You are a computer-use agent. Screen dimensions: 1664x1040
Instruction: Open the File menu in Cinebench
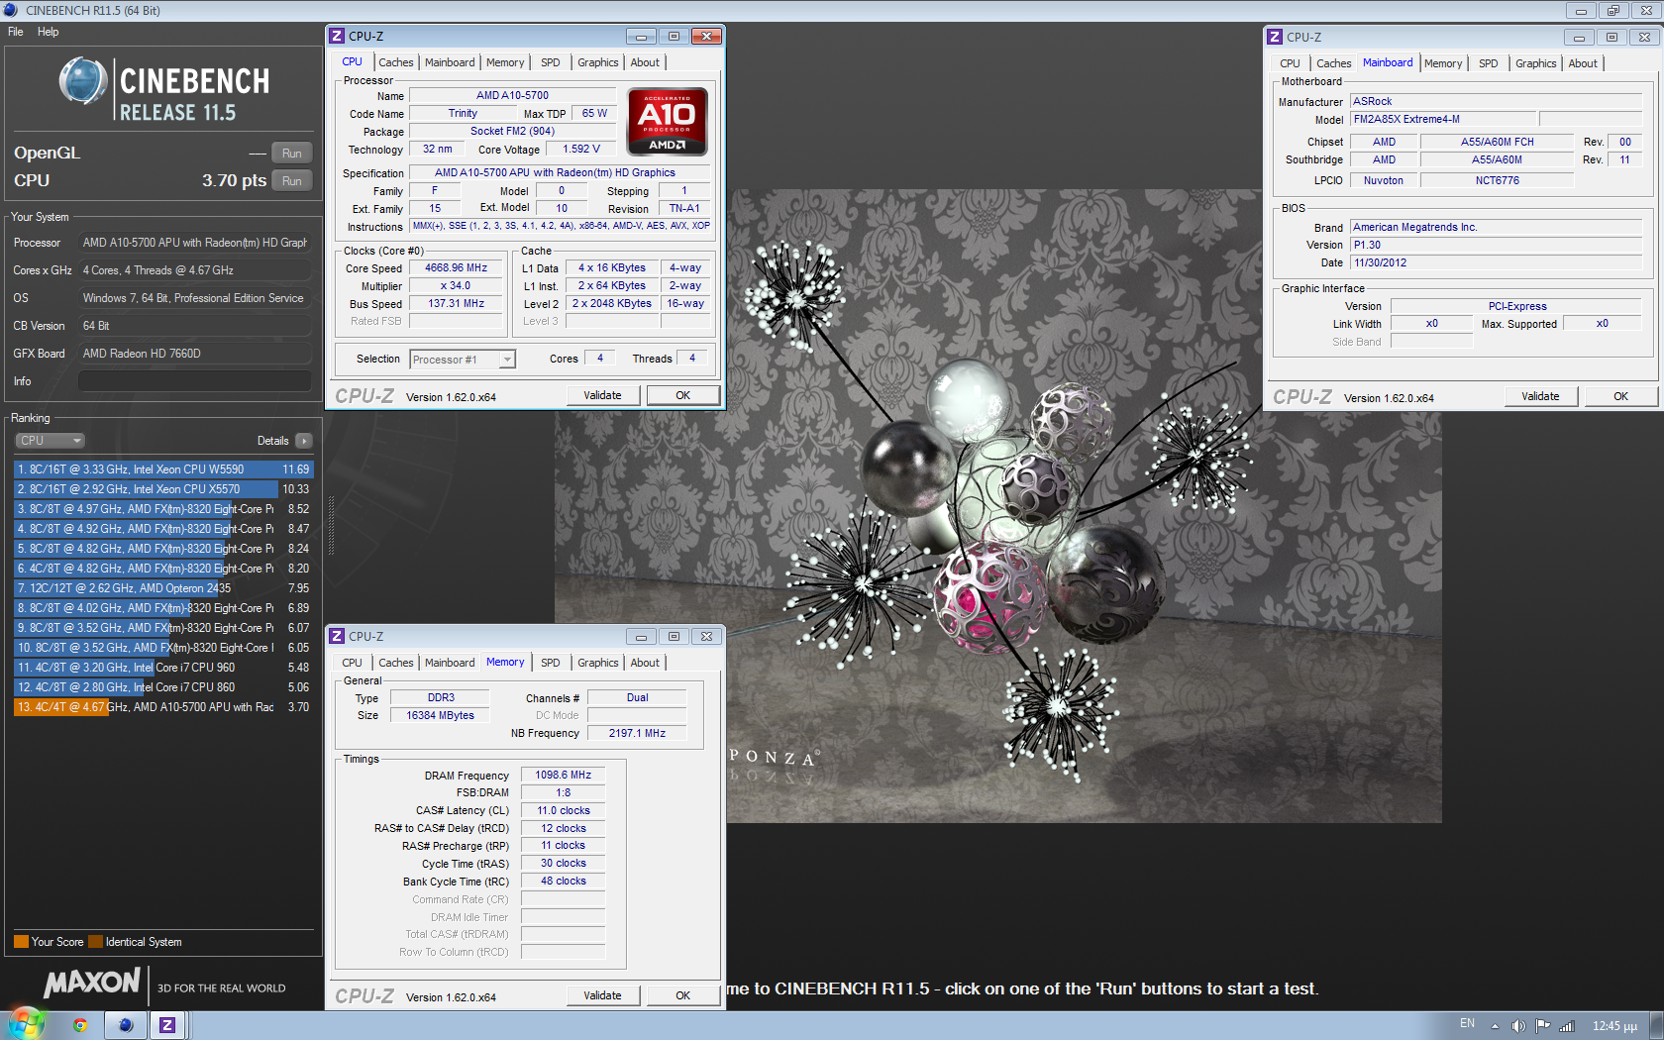click(x=16, y=32)
